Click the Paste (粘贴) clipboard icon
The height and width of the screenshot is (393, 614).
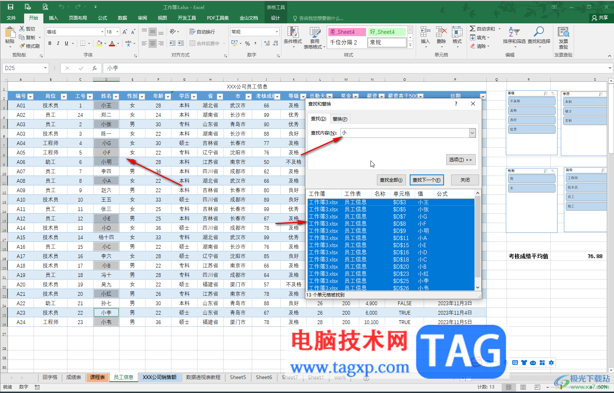(x=10, y=32)
